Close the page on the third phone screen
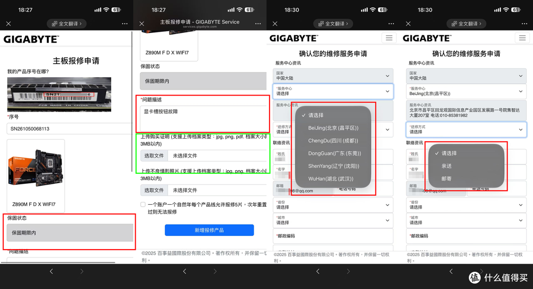 275,24
